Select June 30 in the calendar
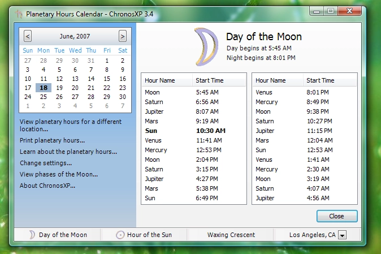381x254 pixels. (123, 97)
